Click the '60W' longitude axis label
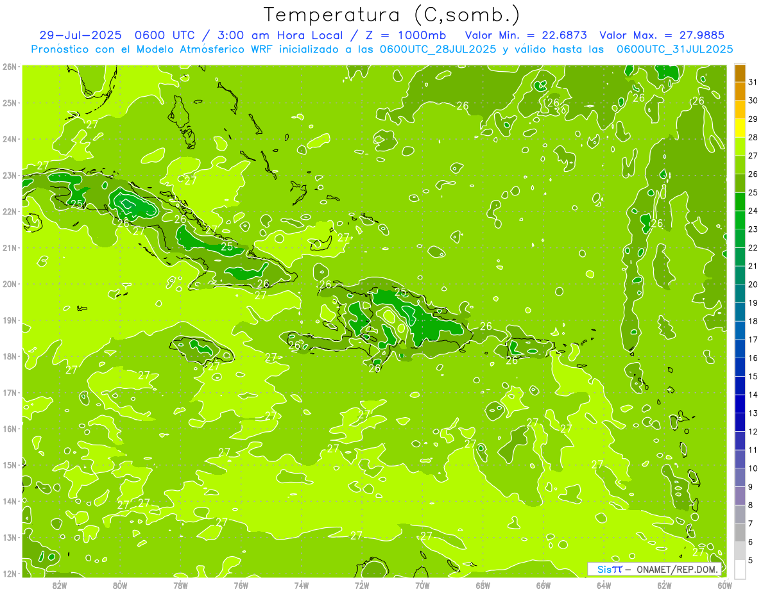 725,585
